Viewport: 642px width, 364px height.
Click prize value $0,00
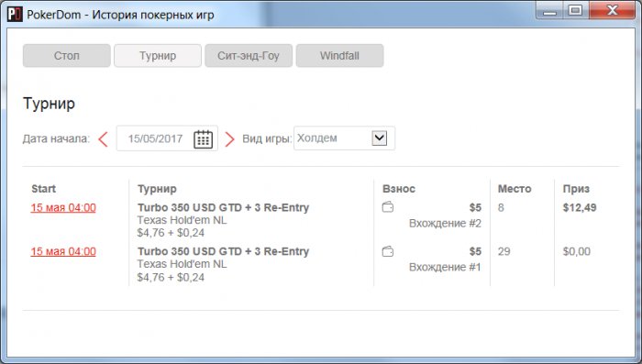pos(577,251)
